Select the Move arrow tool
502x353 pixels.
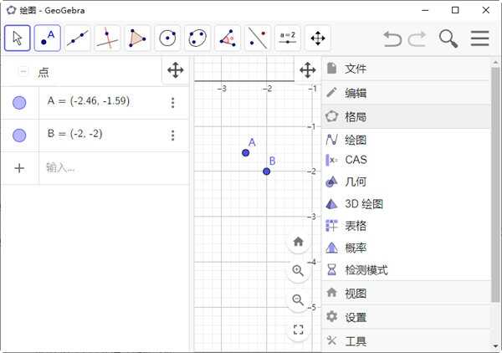[x=17, y=38]
